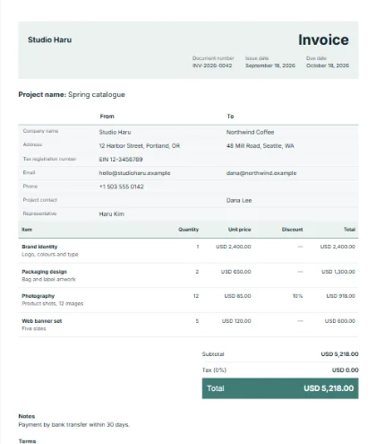
Task: Click the green Total bar amount
Action: [329, 388]
